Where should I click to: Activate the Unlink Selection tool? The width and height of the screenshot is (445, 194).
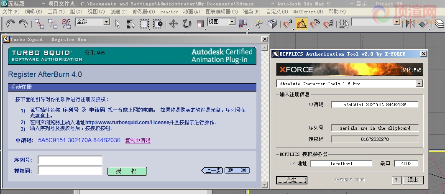[x=53, y=23]
